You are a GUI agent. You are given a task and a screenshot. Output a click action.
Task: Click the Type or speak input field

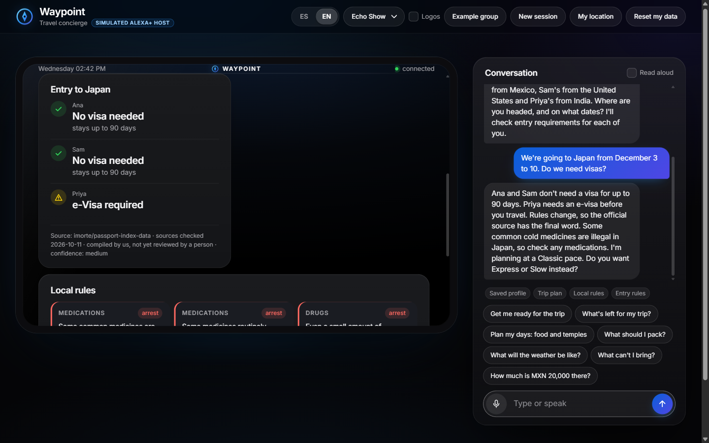pos(579,404)
